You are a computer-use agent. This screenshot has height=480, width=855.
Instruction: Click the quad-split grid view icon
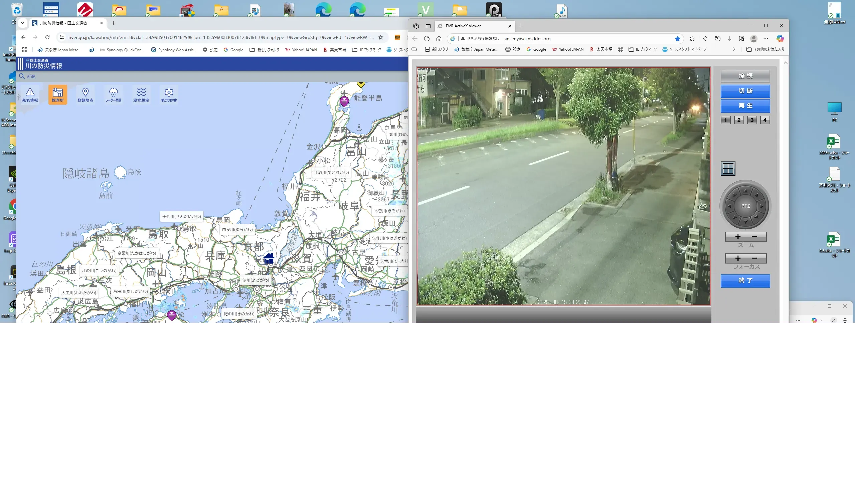(728, 169)
